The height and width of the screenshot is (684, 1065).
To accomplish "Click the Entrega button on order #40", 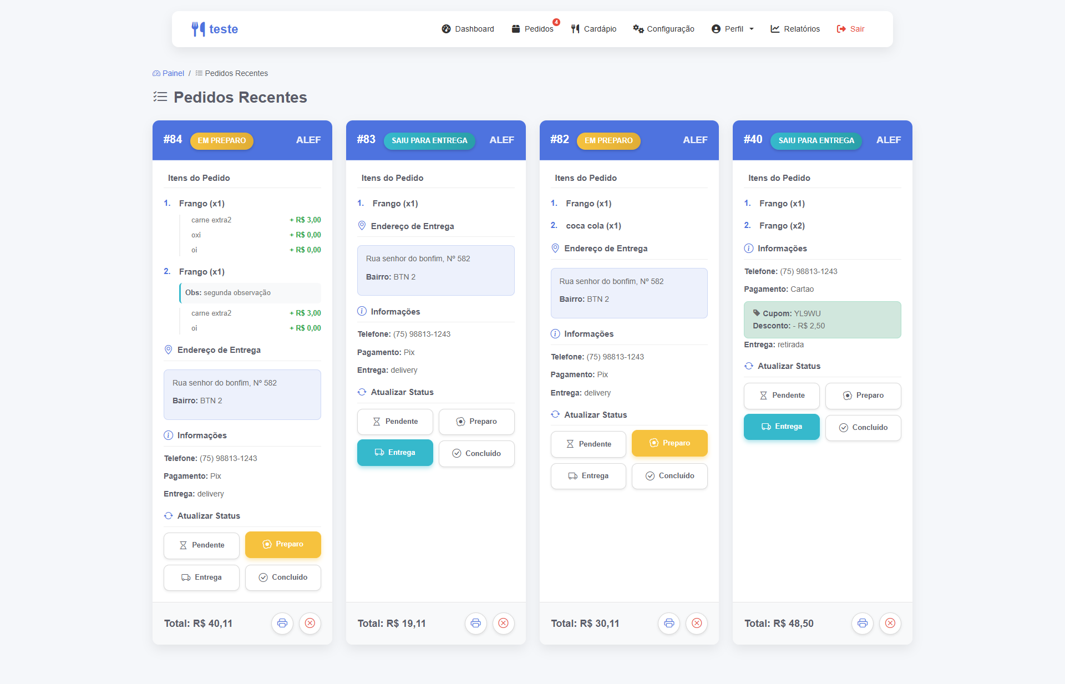I will pyautogui.click(x=782, y=427).
